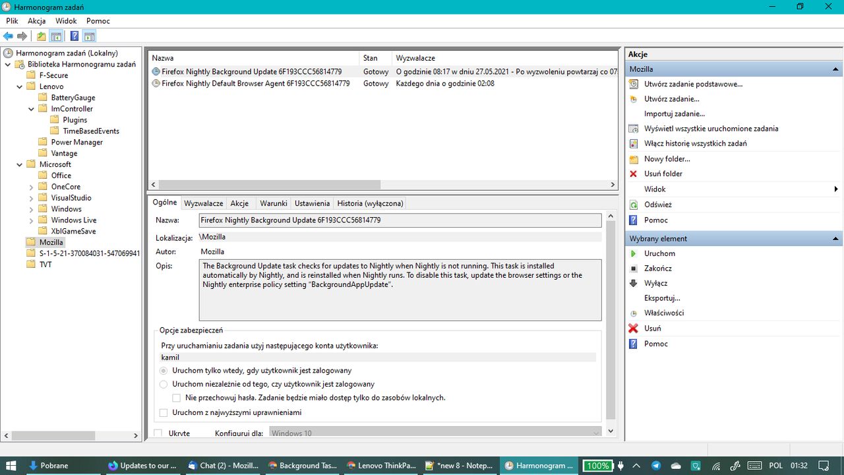Show hidden tray icons chevron
Viewport: 844px width, 475px height.
pos(635,466)
